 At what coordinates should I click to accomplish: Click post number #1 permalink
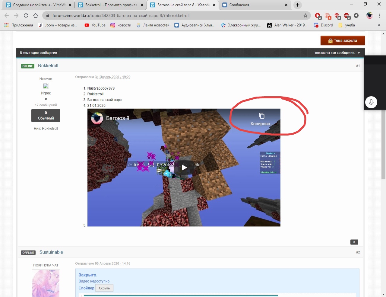click(358, 65)
